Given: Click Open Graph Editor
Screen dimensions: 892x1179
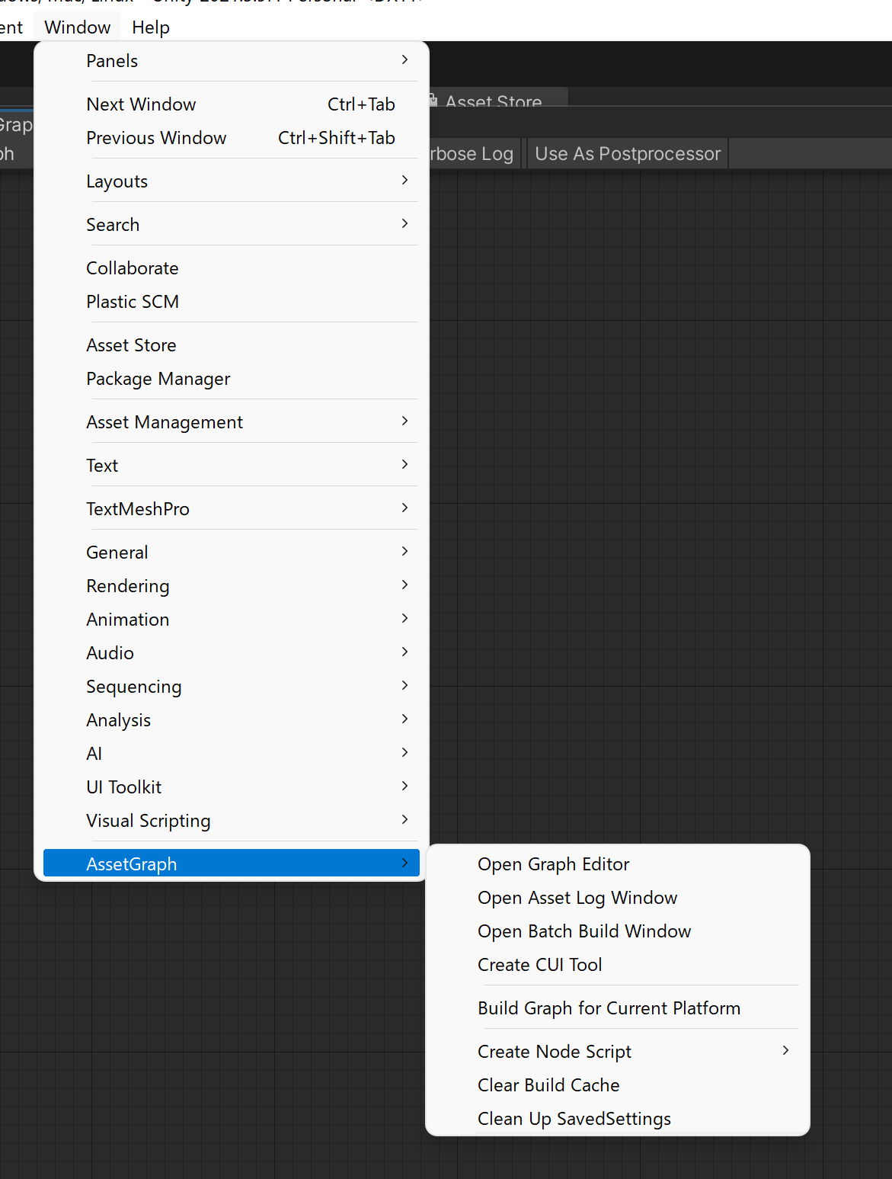Looking at the screenshot, I should coord(618,864).
